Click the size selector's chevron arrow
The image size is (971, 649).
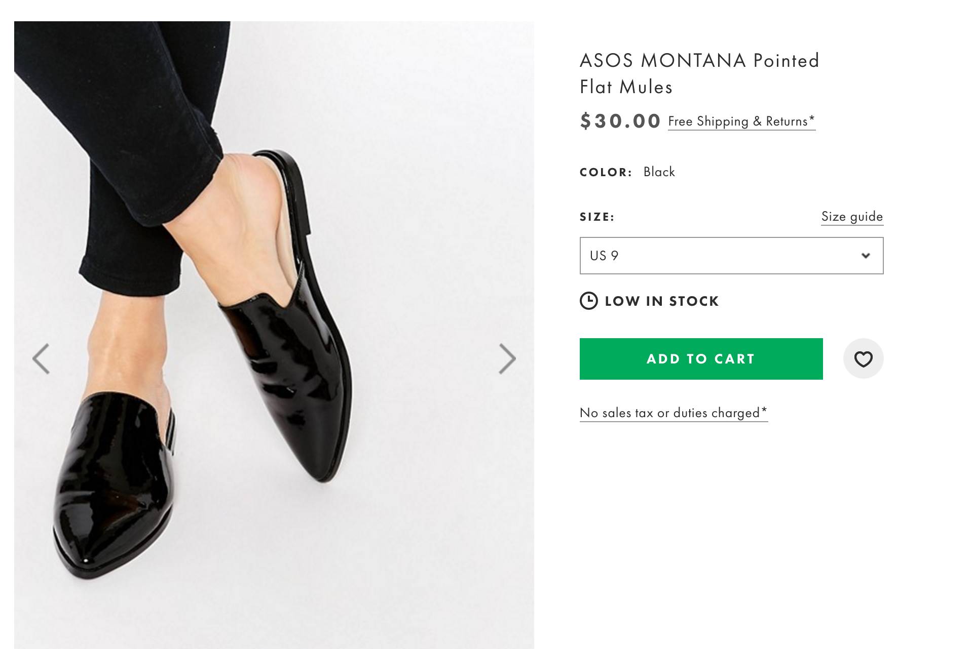[866, 256]
